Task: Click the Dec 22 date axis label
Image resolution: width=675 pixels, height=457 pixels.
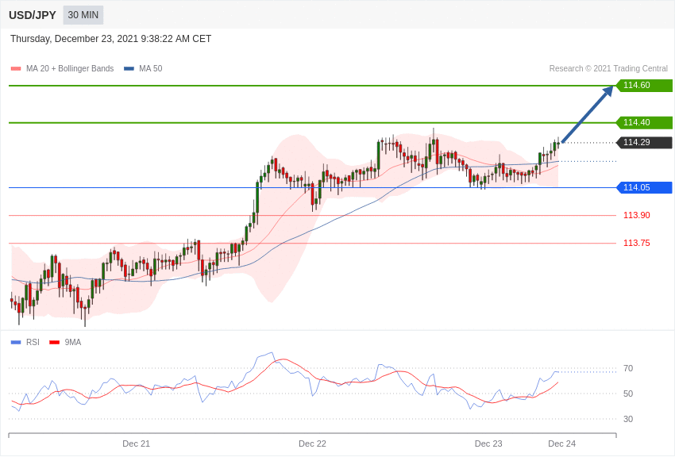Action: (313, 444)
